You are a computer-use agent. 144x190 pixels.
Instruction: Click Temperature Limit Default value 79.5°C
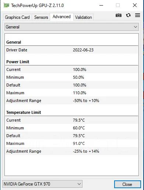pos(79,136)
